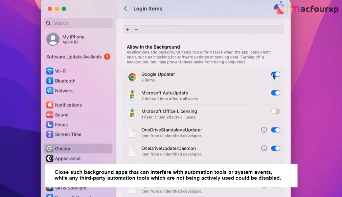
Task: Click the OneDriveStandaloneUpdater file icon
Action: coord(132,132)
